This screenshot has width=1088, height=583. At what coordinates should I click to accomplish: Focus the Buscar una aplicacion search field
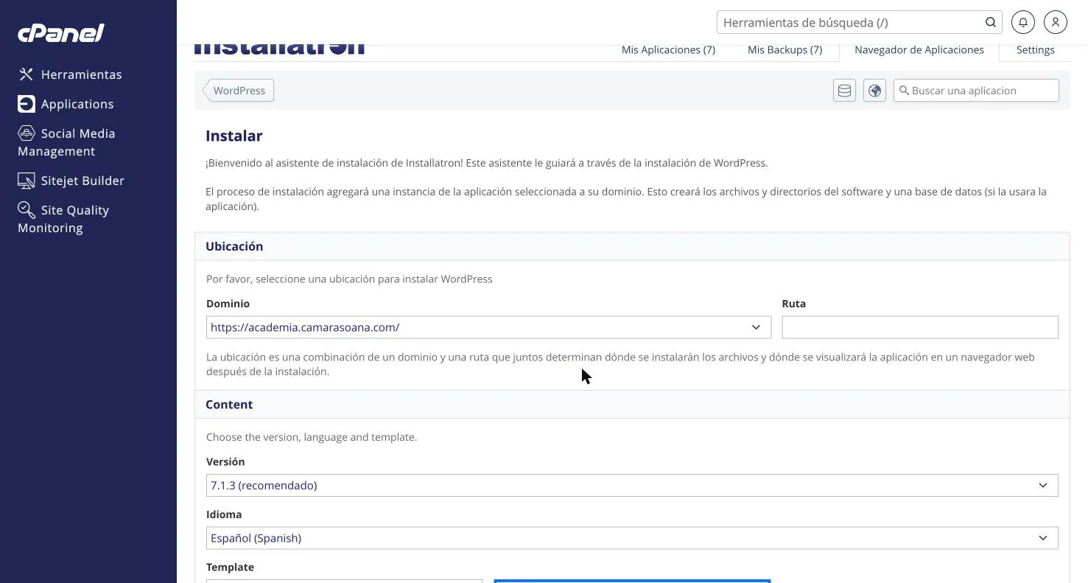coord(976,91)
